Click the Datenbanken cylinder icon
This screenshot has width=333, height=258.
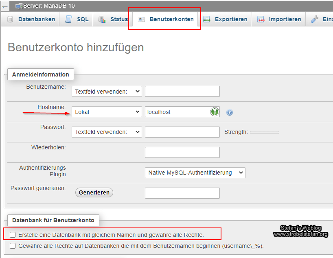[x=9, y=19]
